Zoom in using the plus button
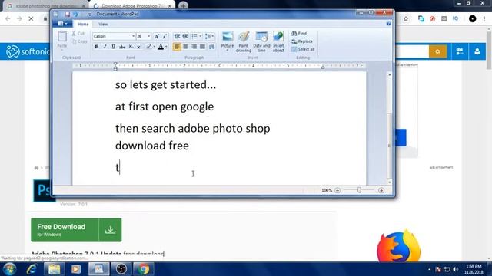This screenshot has height=276, width=492. tap(381, 190)
